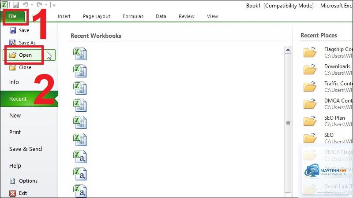Viewport: 353px width, 198px height.
Task: Click the scroll up arrow of Recent Workbooks
Action: click(x=288, y=50)
